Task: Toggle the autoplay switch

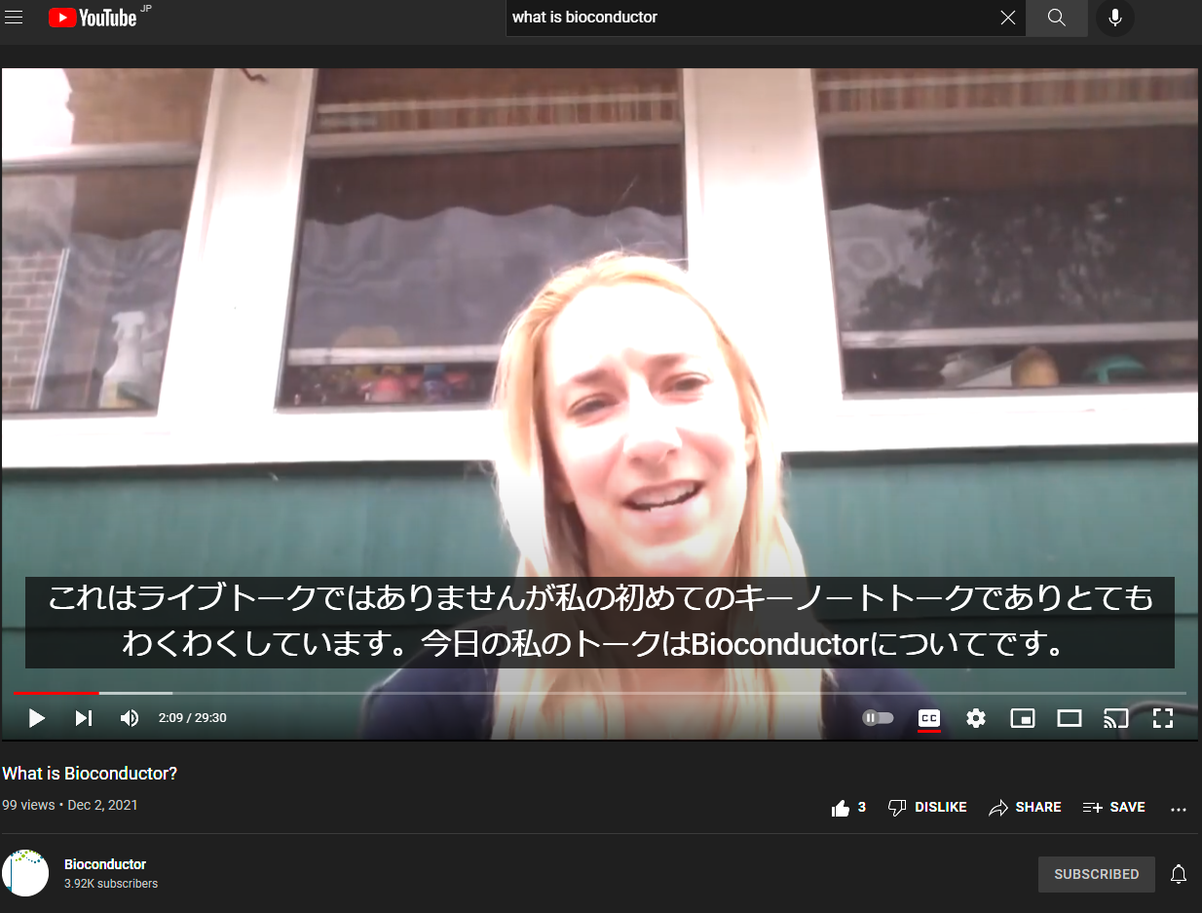Action: [878, 718]
